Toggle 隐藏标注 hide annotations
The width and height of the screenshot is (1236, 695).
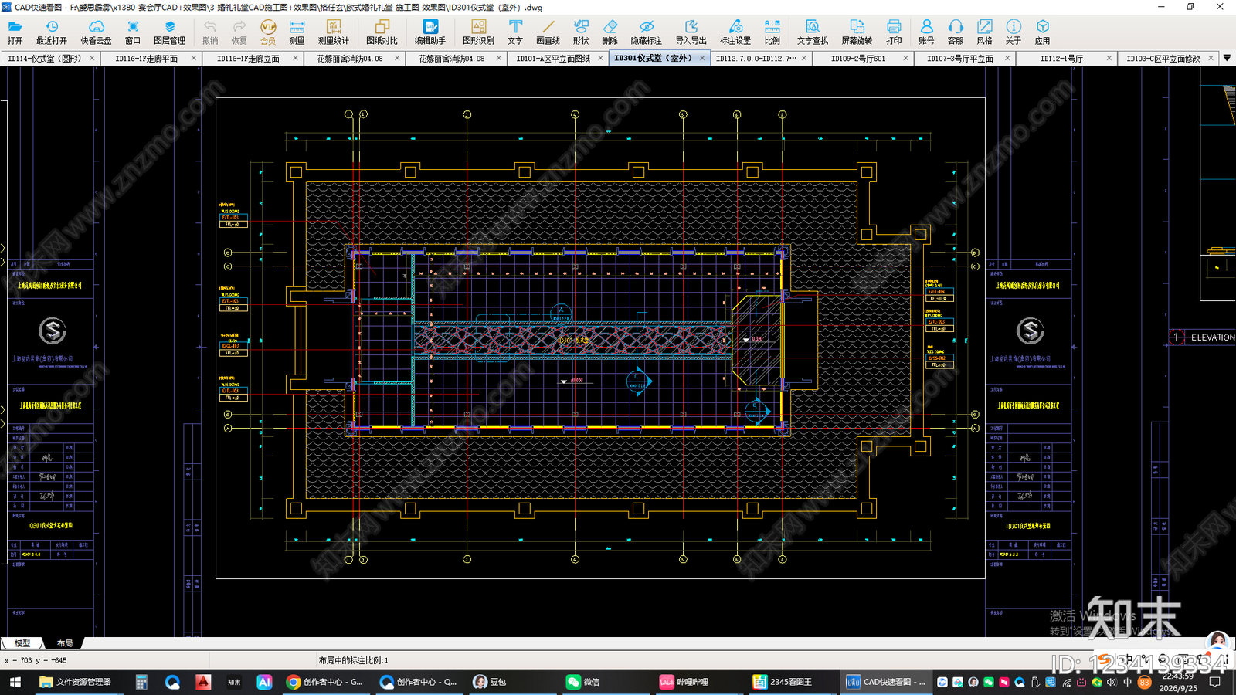point(647,32)
